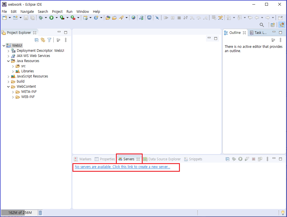Screen dimensions: 287x217
Task: Click the Open Perspective icon
Action: [x=273, y=25]
